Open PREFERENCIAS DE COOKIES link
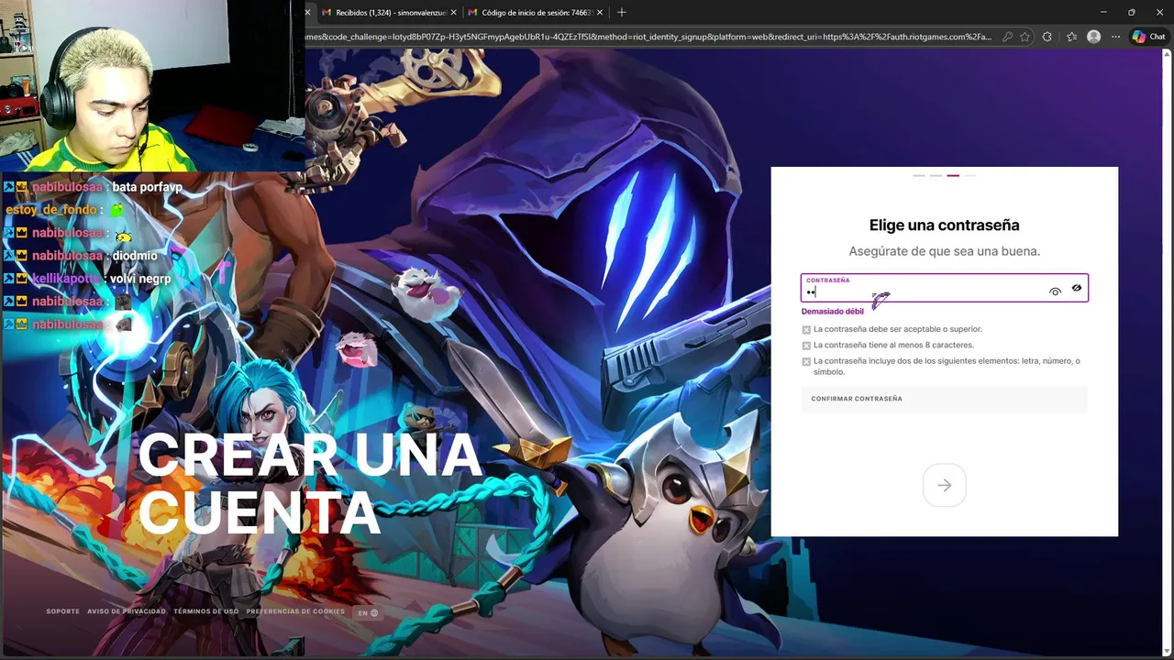 click(295, 611)
